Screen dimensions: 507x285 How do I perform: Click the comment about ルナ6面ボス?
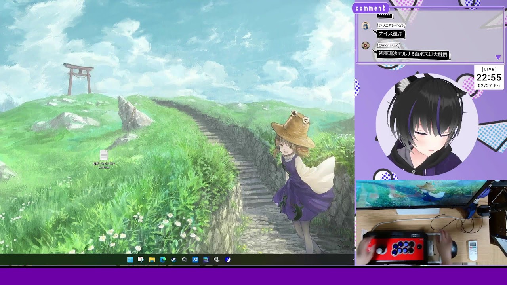413,54
